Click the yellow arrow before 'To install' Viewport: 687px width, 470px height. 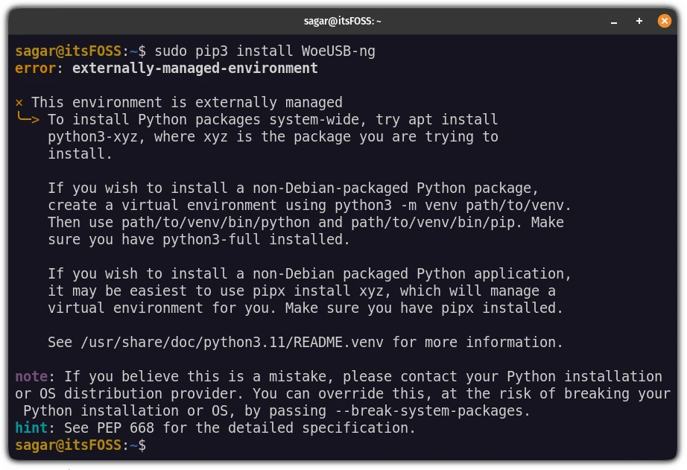click(x=28, y=119)
